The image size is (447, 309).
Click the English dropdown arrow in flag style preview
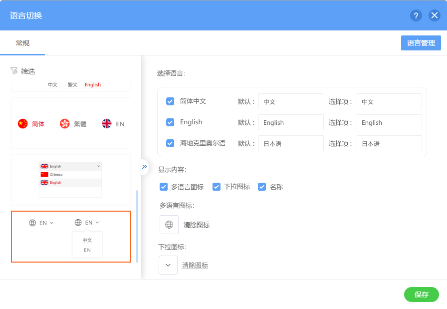98,166
